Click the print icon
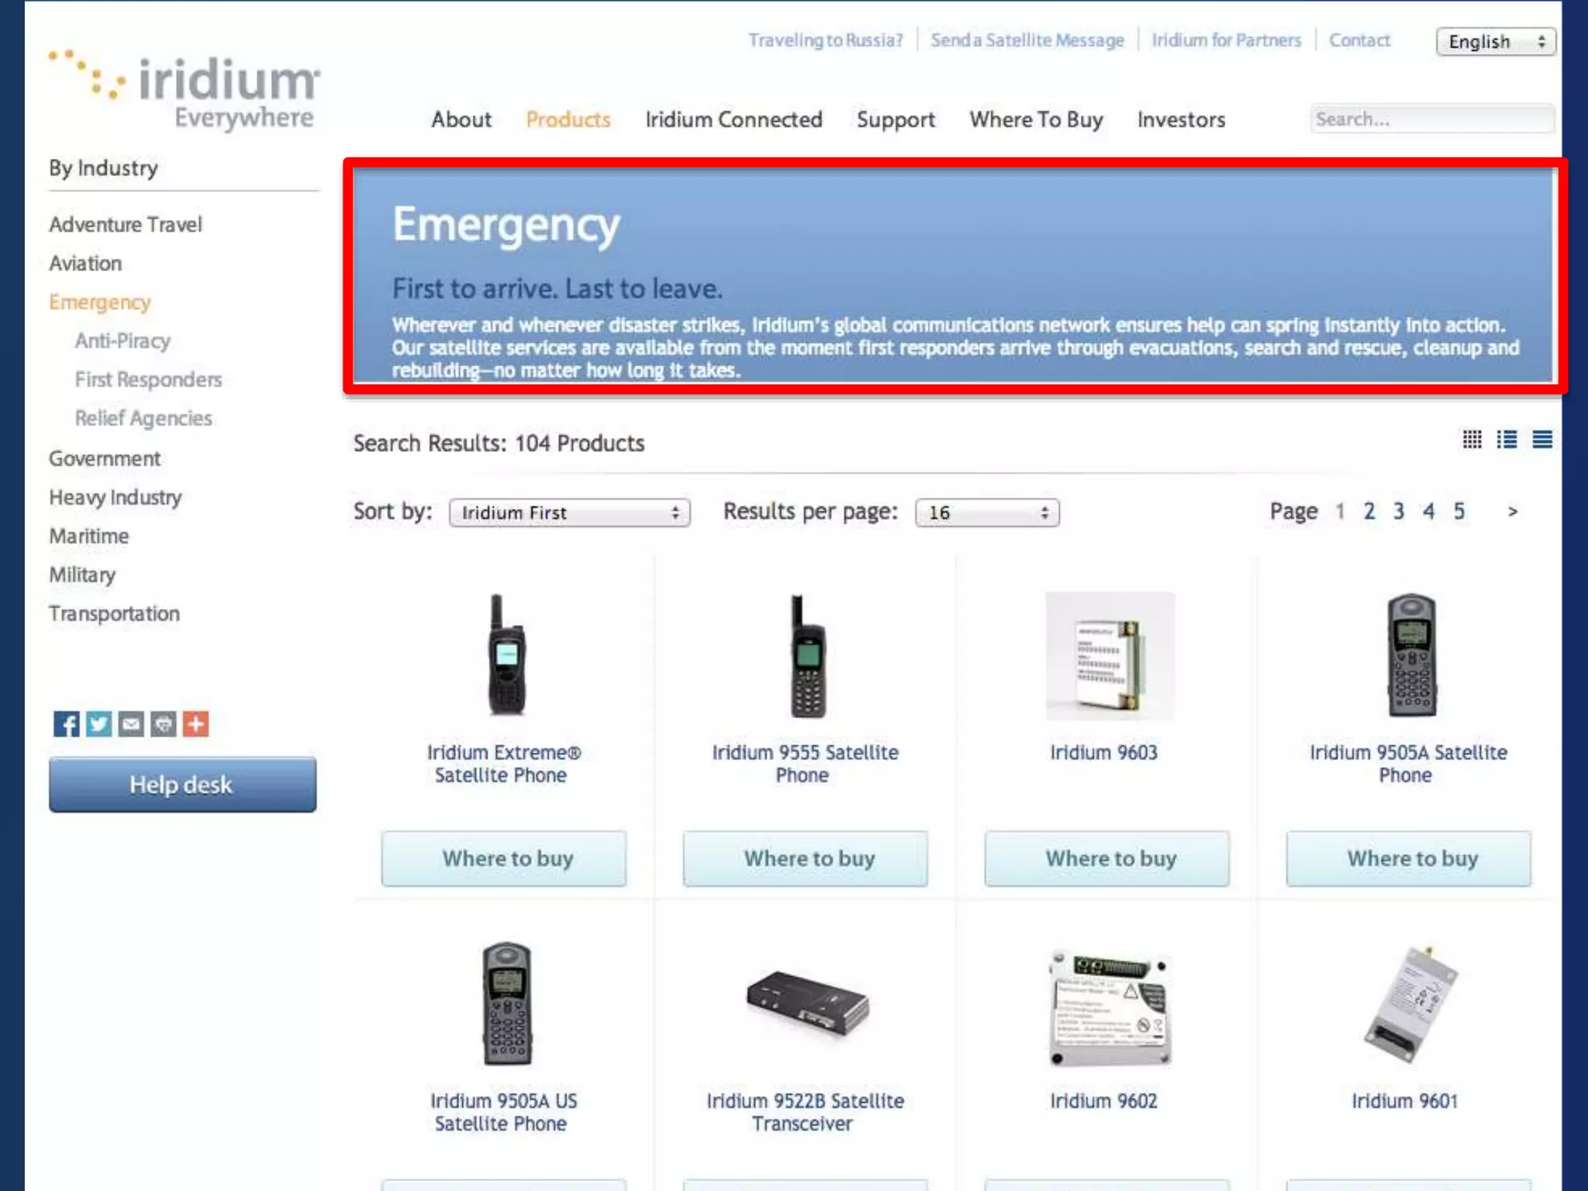The width and height of the screenshot is (1588, 1191). (164, 724)
